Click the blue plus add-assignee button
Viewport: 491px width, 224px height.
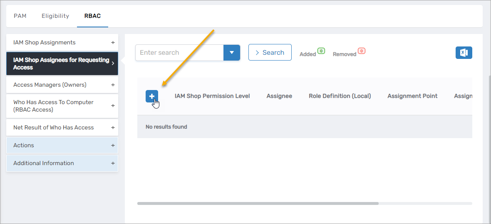(x=151, y=96)
